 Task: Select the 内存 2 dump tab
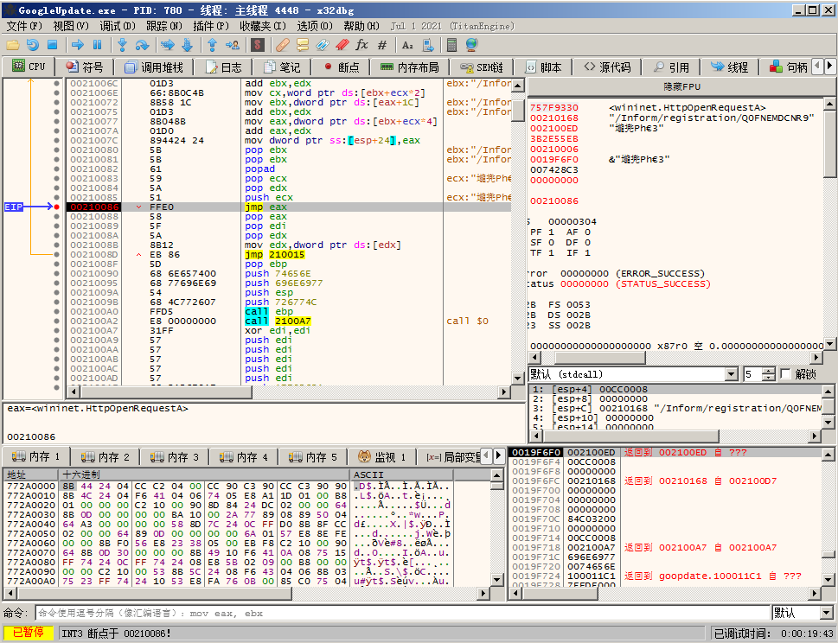(x=105, y=456)
